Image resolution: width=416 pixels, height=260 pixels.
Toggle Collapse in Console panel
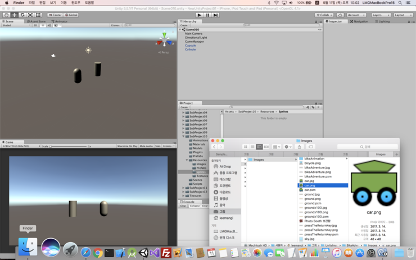point(195,206)
